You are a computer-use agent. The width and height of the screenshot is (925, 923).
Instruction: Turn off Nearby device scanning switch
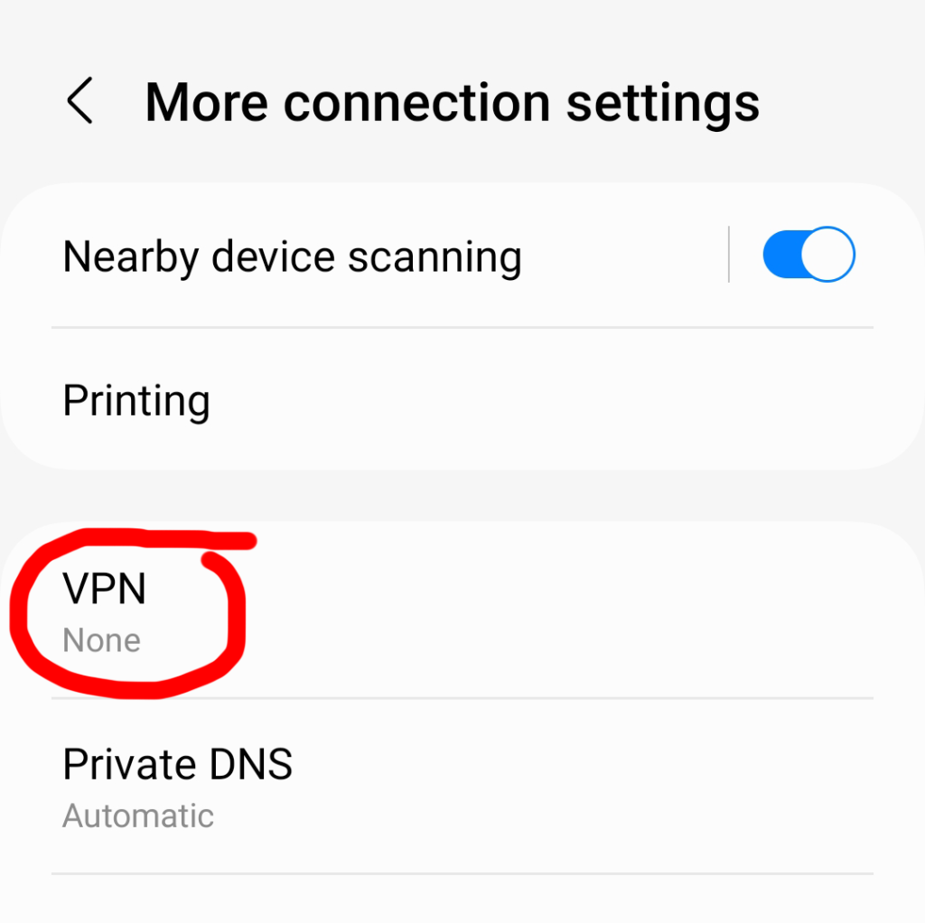(x=808, y=254)
